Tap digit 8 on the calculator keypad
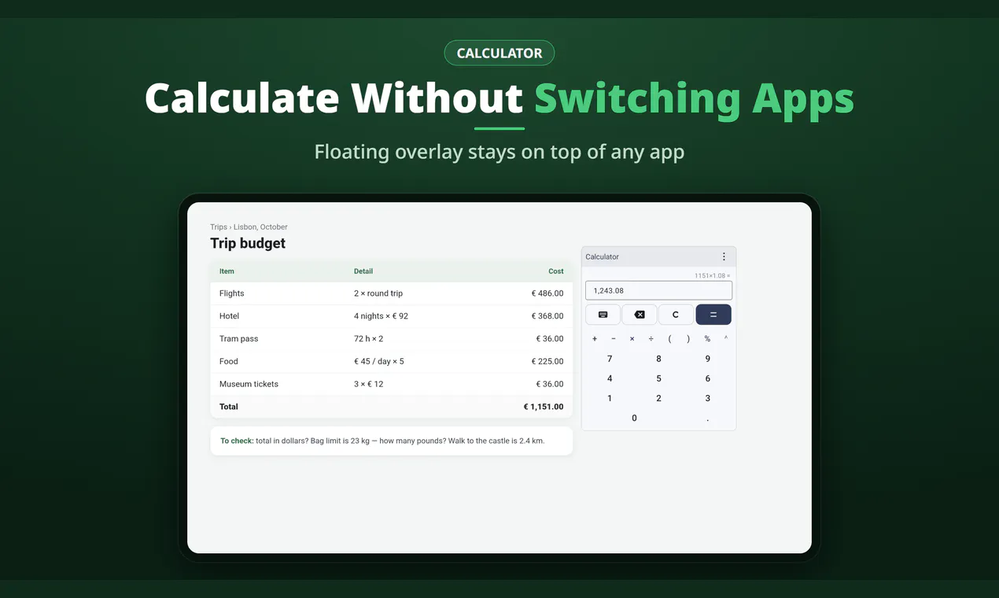The height and width of the screenshot is (598, 999). click(x=658, y=359)
